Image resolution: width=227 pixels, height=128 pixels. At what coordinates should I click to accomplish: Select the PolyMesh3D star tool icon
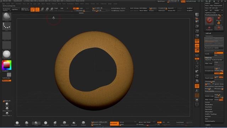209,28
